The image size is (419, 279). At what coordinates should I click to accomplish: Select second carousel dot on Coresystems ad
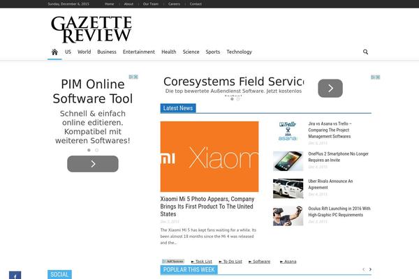coord(238,99)
